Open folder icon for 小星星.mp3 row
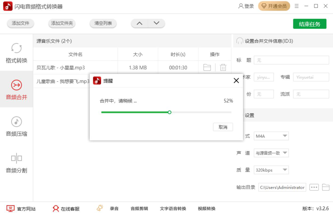 pyautogui.click(x=207, y=68)
